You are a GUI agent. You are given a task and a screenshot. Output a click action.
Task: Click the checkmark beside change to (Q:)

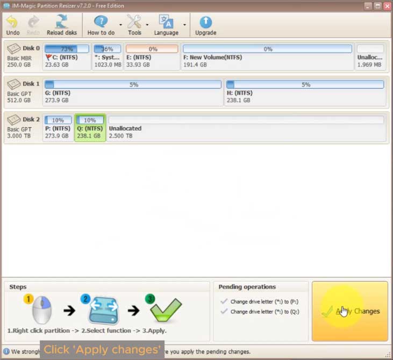tap(224, 311)
